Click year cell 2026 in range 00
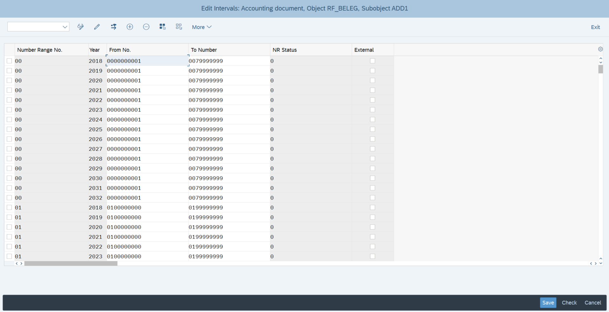 coord(97,139)
